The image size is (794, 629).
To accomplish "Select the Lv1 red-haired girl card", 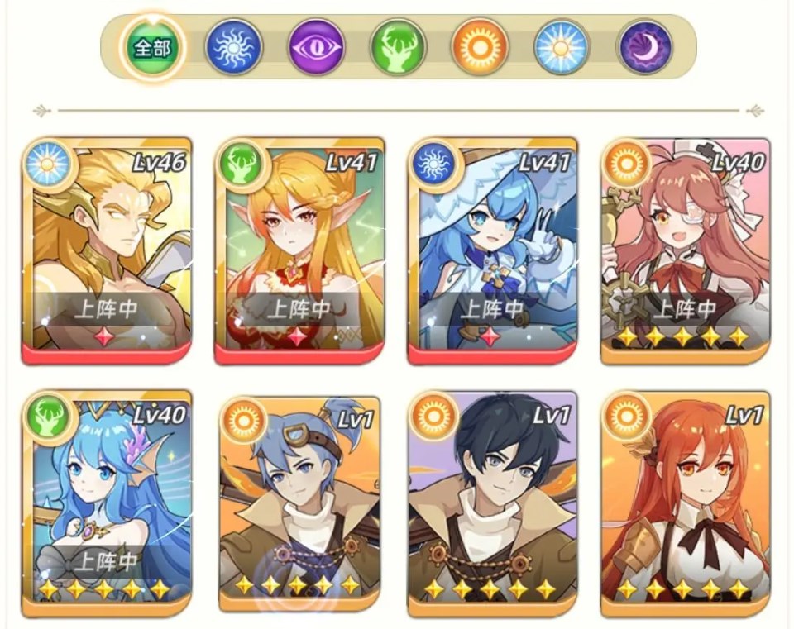I will click(686, 504).
